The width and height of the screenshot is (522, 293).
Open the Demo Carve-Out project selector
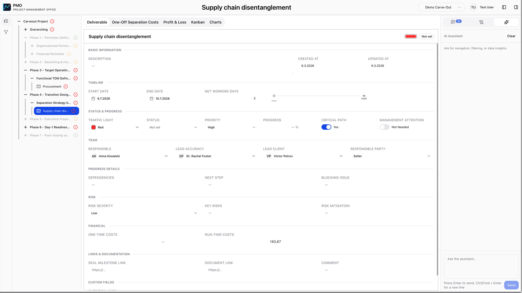(441, 7)
